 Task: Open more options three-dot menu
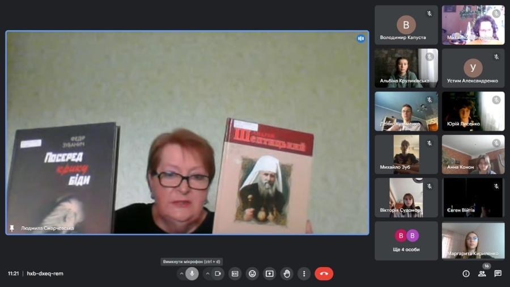(304, 273)
